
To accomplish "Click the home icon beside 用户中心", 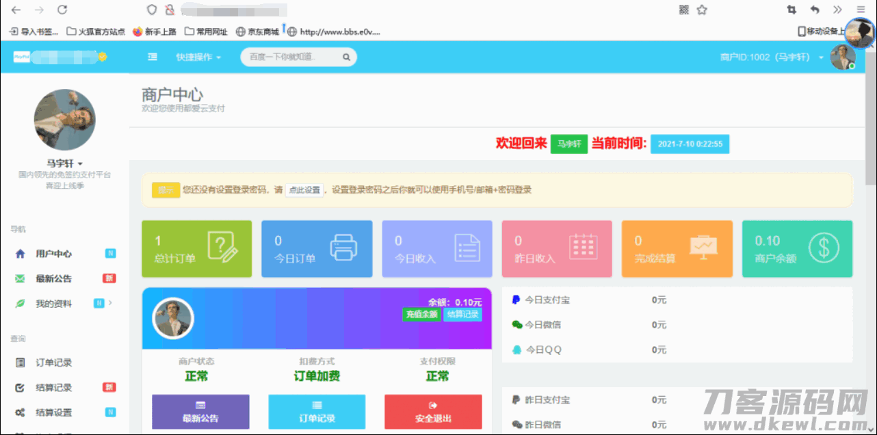I will tap(21, 254).
